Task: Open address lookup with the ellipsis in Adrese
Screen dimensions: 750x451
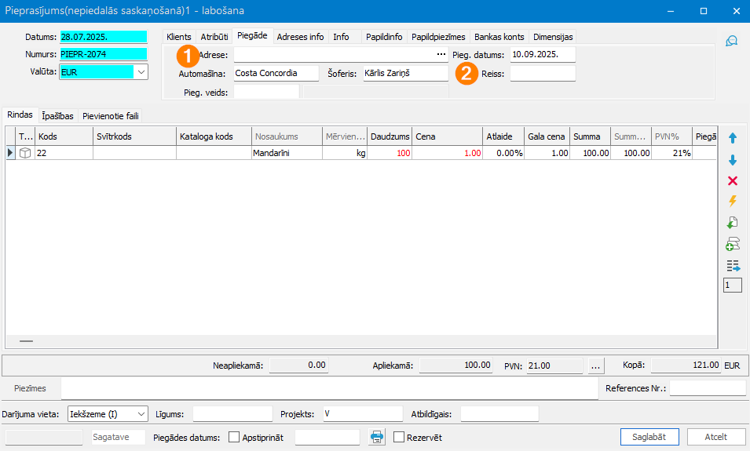Action: click(441, 54)
